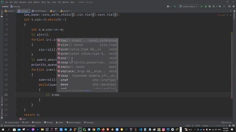The image size is (236, 132).
Task: Open the Python Packages tool window
Action: [74, 122]
